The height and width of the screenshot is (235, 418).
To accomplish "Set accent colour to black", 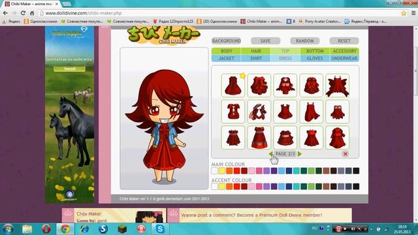I will click(x=356, y=186).
